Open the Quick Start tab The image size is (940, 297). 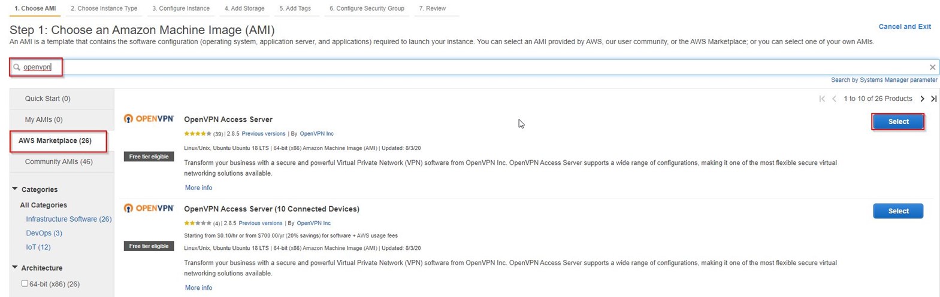point(48,99)
